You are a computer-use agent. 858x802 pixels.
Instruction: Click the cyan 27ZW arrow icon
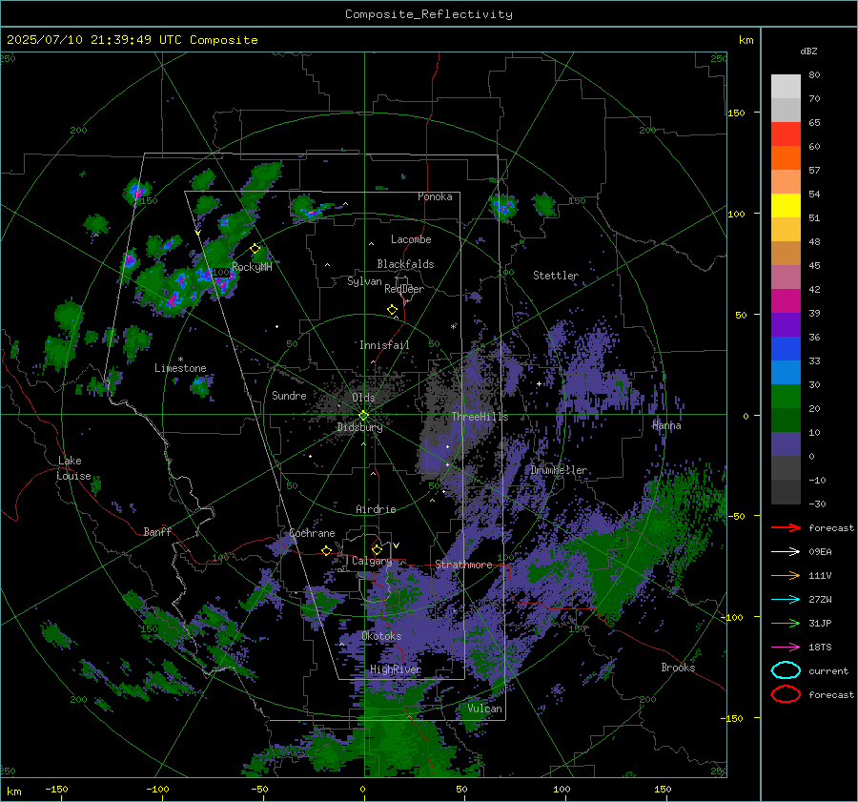click(786, 600)
